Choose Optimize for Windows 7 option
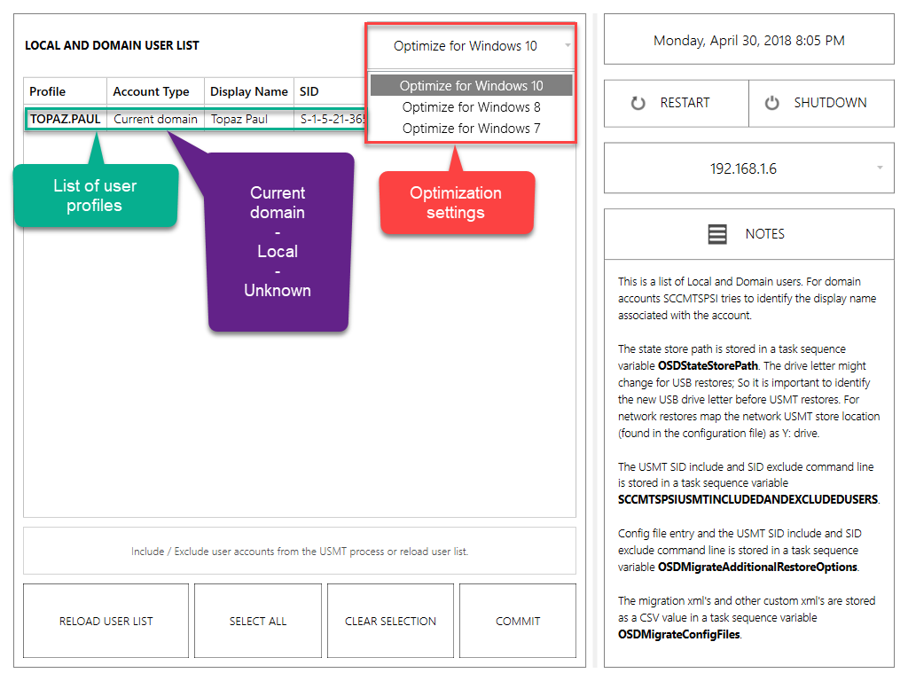Screen dimensions: 908x681 (471, 129)
